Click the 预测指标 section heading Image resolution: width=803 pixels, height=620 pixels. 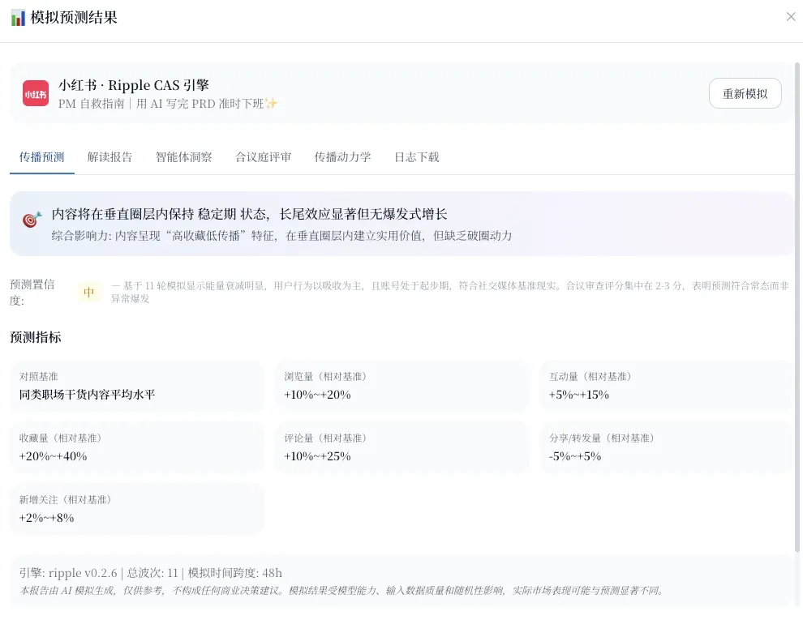(x=36, y=337)
